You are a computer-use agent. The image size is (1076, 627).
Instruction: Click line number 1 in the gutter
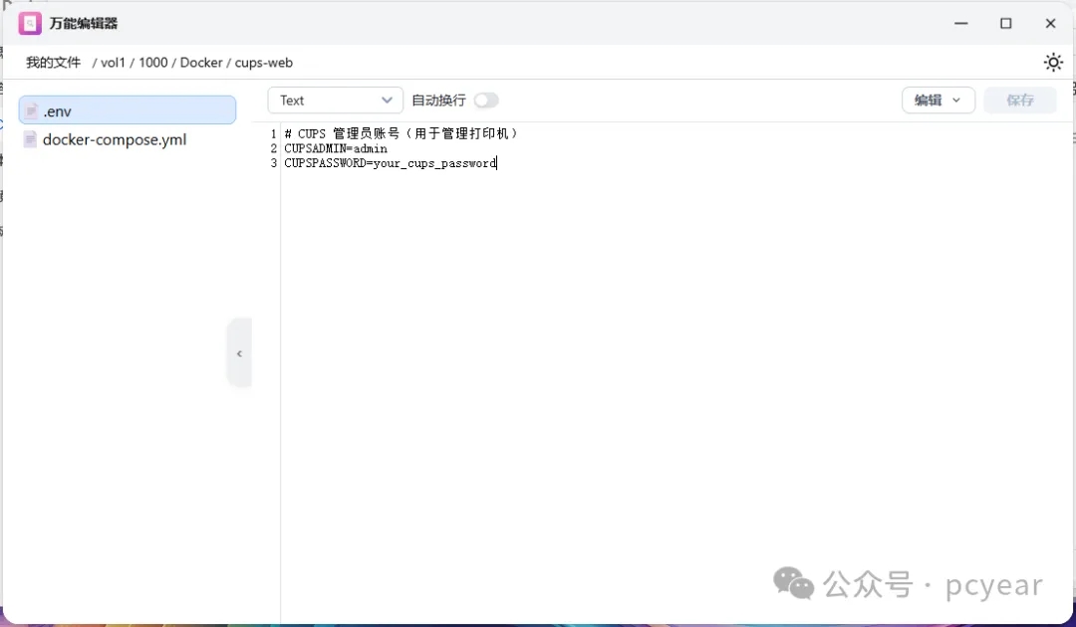pos(273,133)
